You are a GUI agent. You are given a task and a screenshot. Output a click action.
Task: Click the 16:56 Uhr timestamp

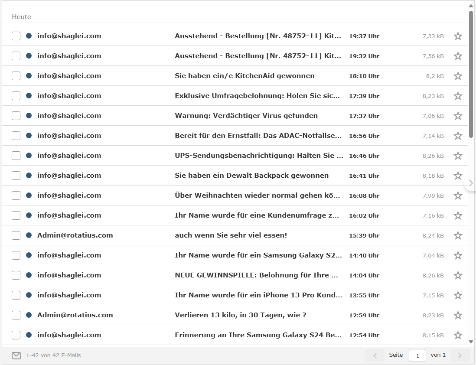pyautogui.click(x=364, y=136)
